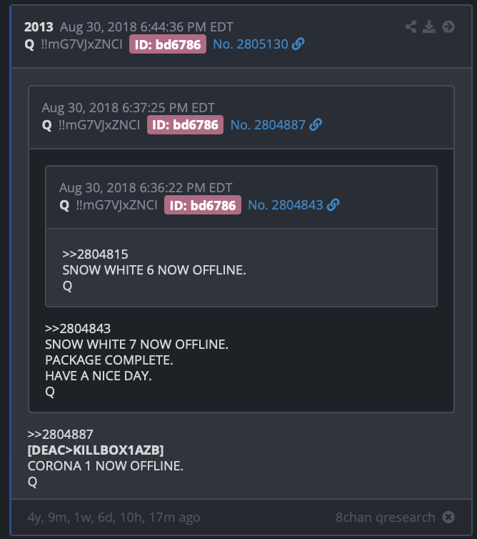The width and height of the screenshot is (477, 539).
Task: Click the topmost ID: bd6786 badge
Action: tap(168, 44)
